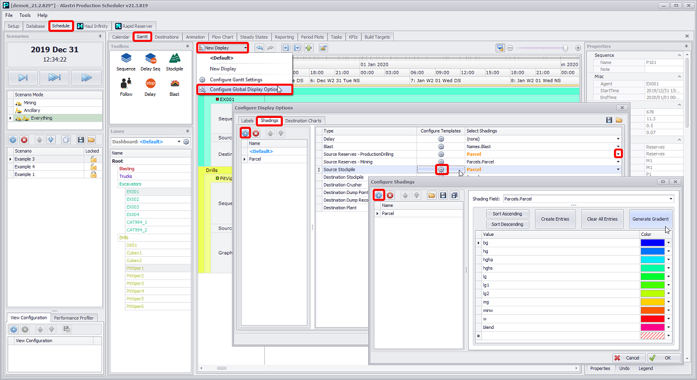Open scenarios folder icon in Scenarios panel

92,140
